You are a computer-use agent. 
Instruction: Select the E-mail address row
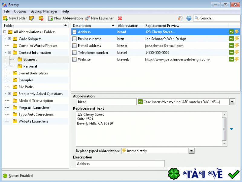[x=155, y=46]
